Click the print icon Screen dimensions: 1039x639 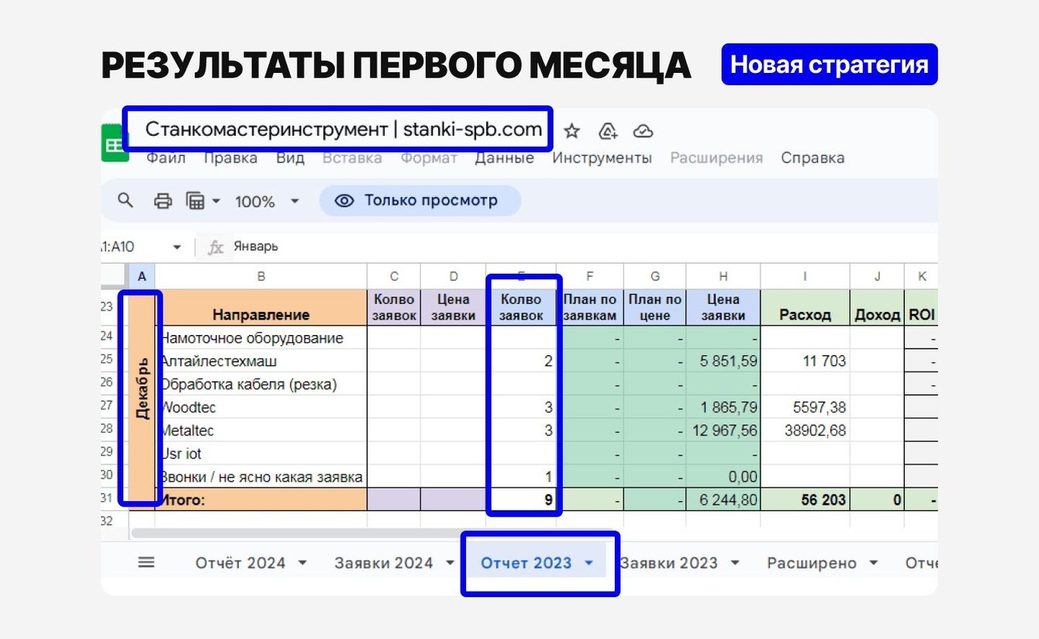tap(163, 201)
